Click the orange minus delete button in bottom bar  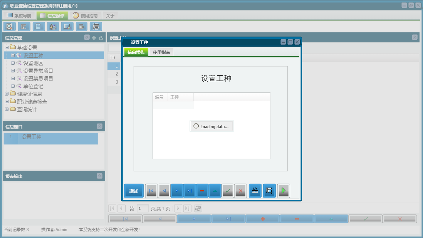297,219
